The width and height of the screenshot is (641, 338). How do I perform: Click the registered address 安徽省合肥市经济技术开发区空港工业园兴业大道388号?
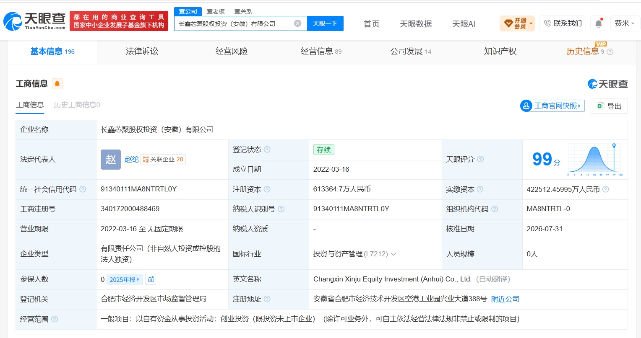pyautogui.click(x=400, y=299)
